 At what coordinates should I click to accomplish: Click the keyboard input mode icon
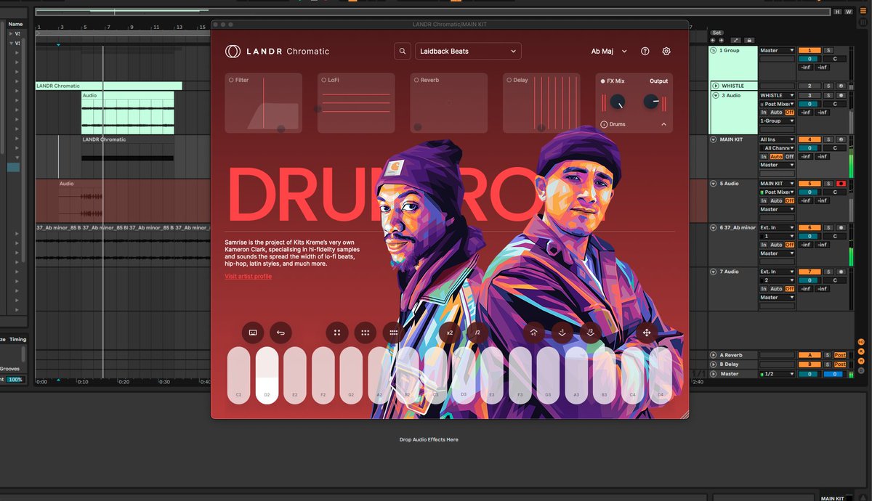click(253, 333)
